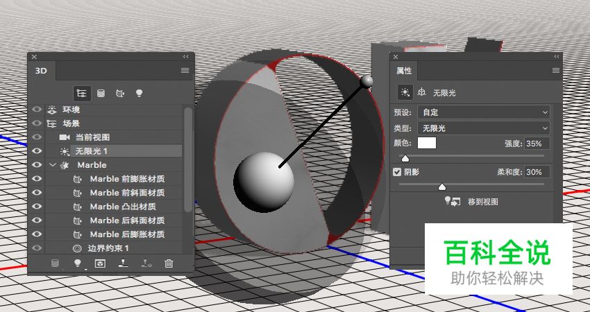Open the light 颜色 color swatch

tap(427, 144)
